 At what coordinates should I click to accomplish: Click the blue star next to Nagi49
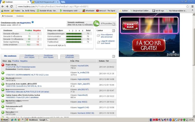click(x=33, y=22)
